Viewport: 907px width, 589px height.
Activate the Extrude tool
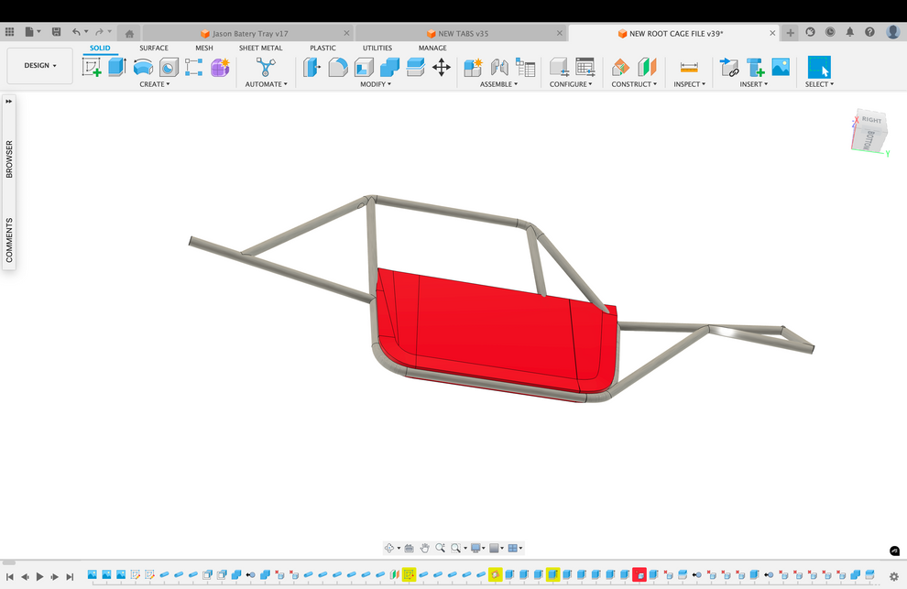(116, 67)
